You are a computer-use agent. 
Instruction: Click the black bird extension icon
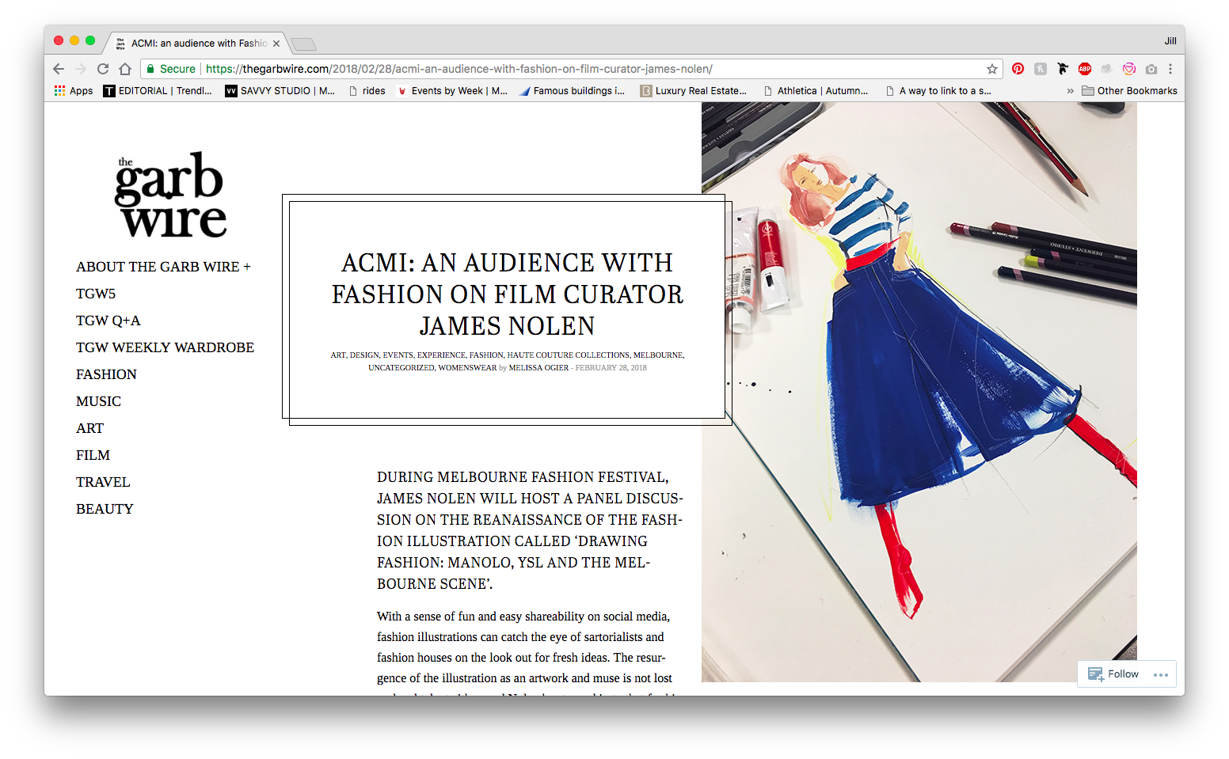point(1063,69)
